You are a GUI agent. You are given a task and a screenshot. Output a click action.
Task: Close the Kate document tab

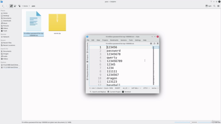[x=151, y=44]
